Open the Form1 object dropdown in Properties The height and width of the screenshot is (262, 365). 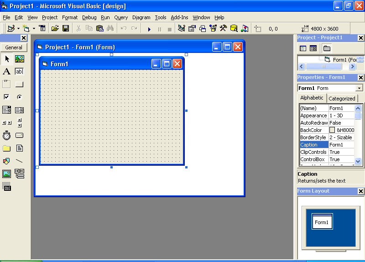(359, 88)
